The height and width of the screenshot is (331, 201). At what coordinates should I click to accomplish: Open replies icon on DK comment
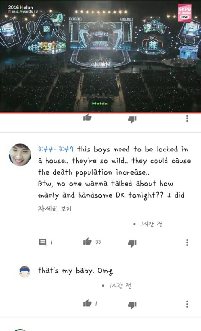coord(43,242)
